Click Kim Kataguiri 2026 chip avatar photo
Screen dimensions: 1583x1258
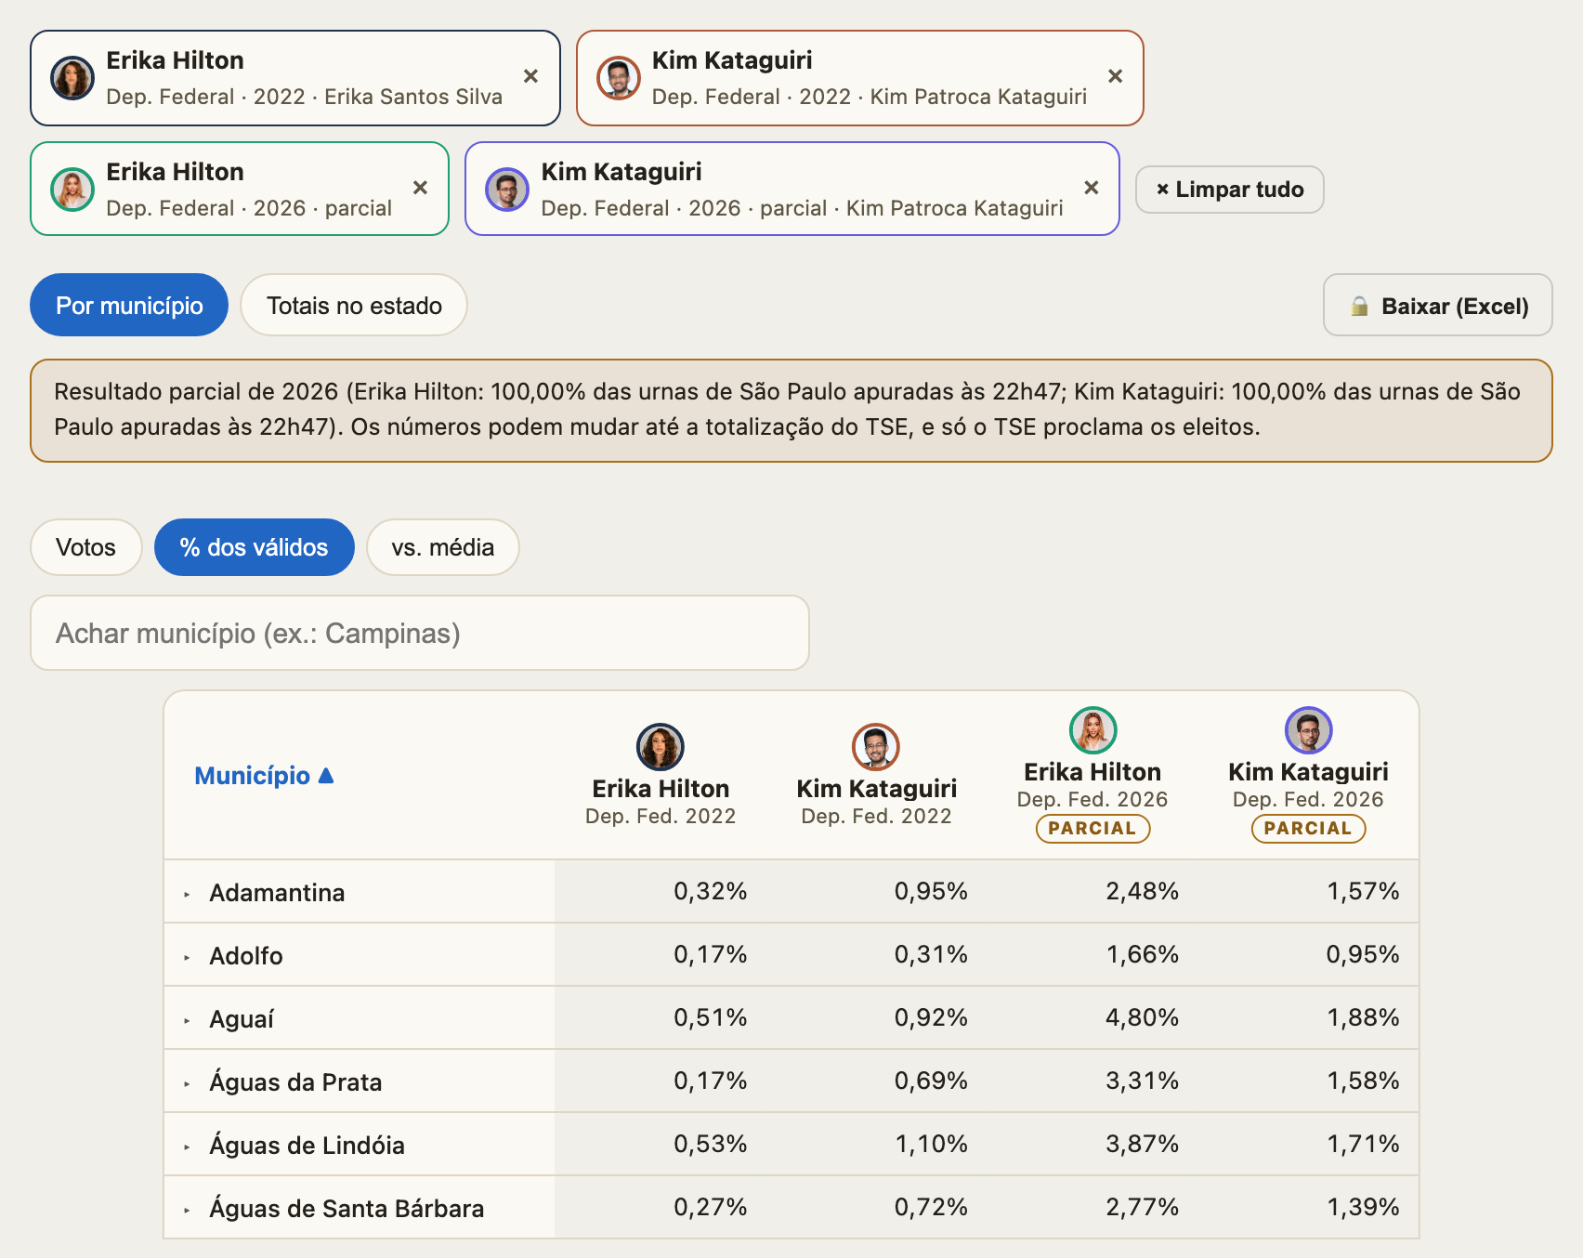pos(507,190)
